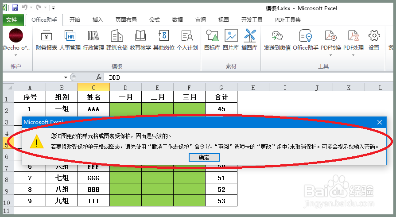Click the Save icon in quick access toolbar
Image resolution: width=396 pixels, height=217 pixels.
(x=15, y=8)
